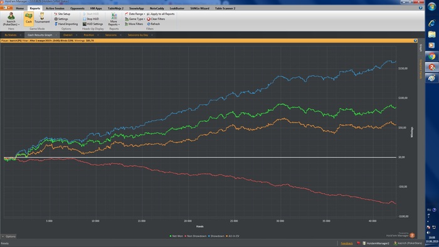439x247 pixels.
Task: Open the media player taskbar icon
Action: (431, 45)
